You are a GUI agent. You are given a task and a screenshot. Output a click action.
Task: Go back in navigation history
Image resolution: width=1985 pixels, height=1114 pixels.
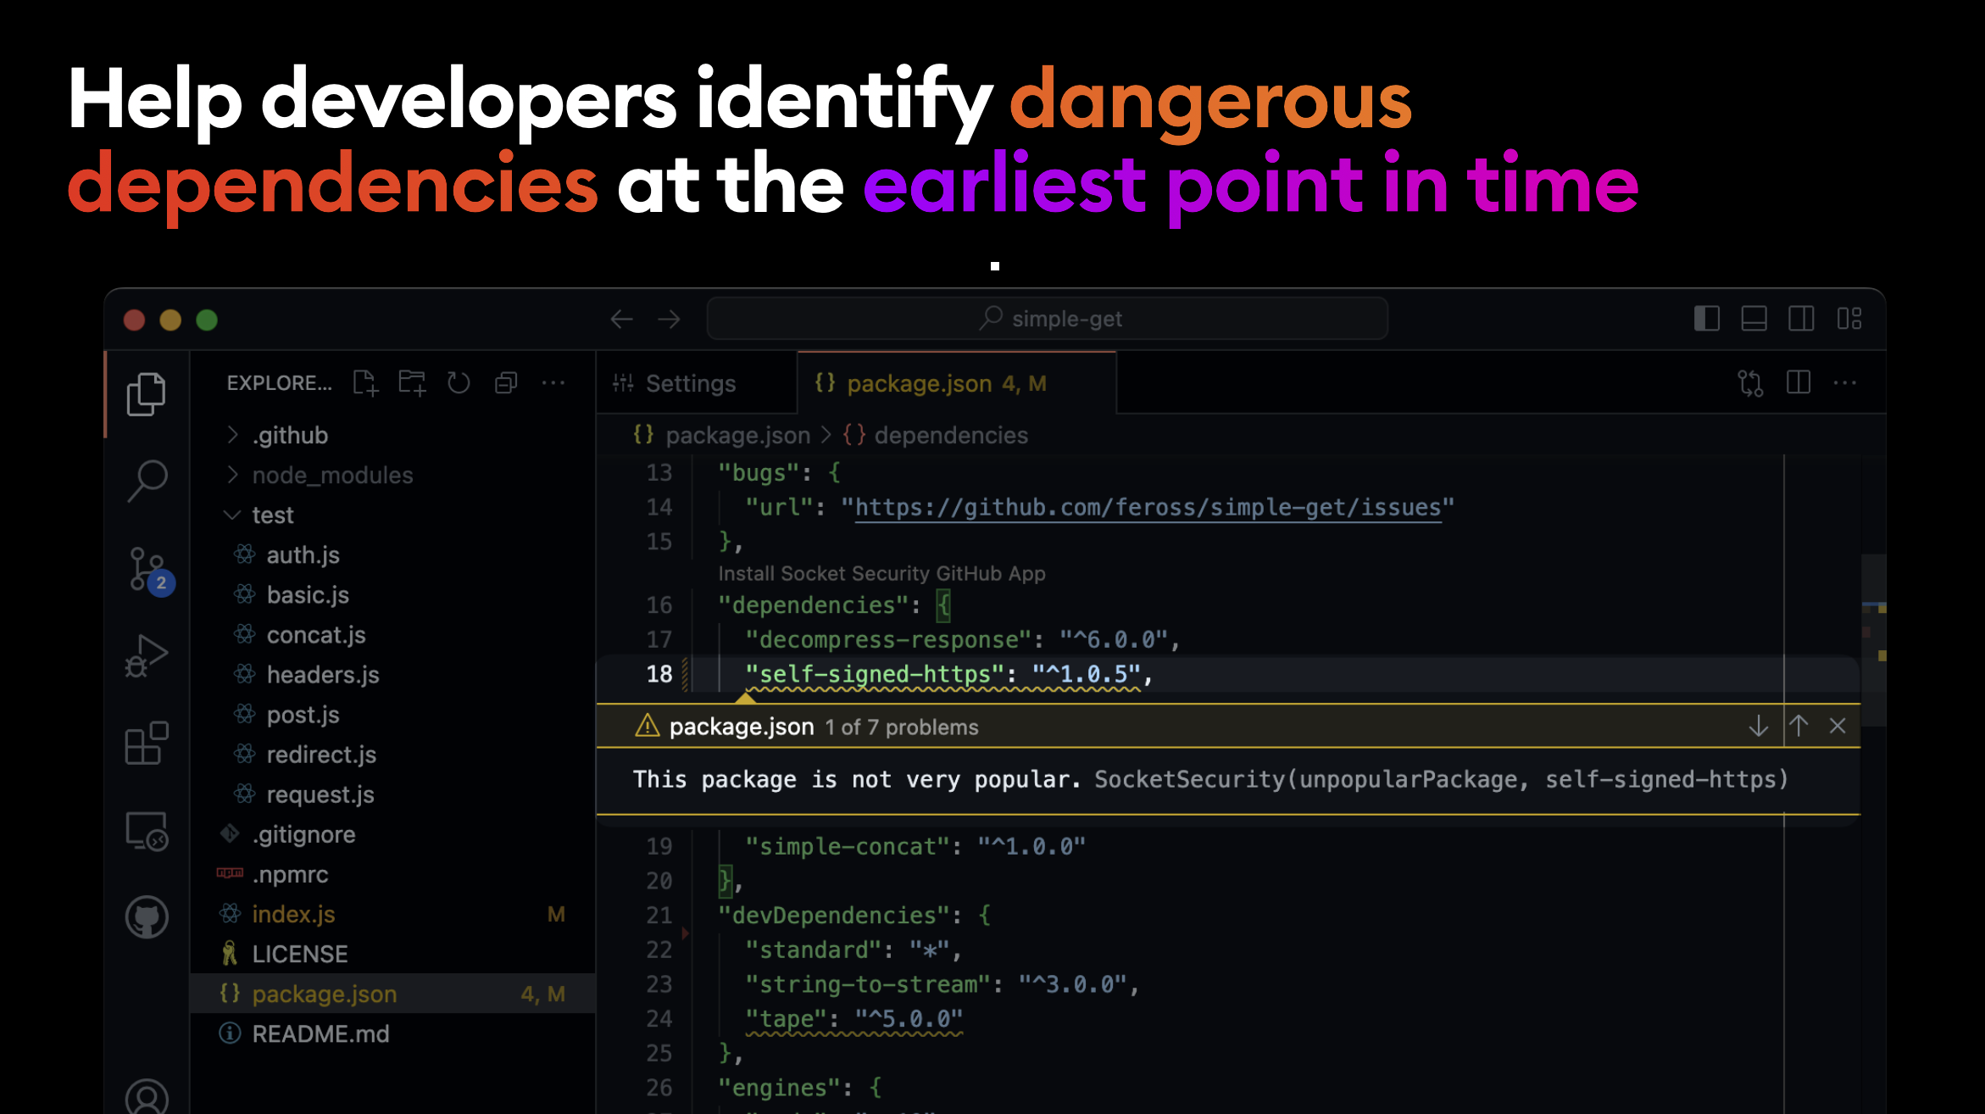[x=622, y=320]
